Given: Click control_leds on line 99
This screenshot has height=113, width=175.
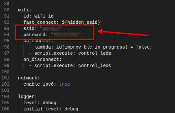Looking at the screenshot, I should [x=95, y=66].
